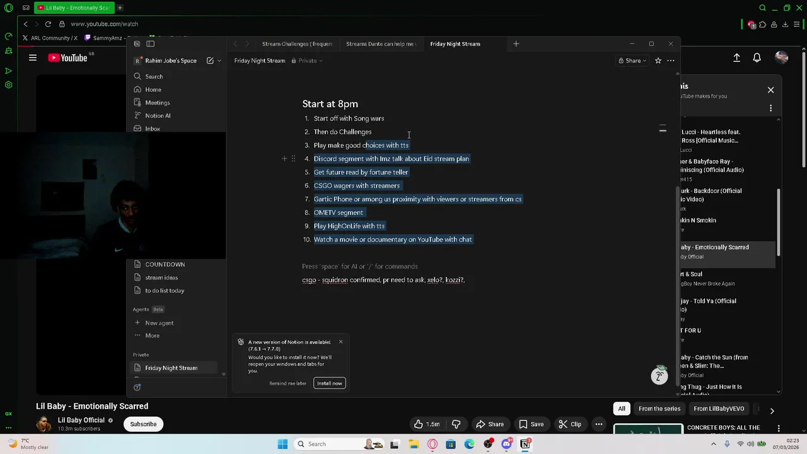Close the YouTube playlist panel
The width and height of the screenshot is (807, 454).
[770, 90]
